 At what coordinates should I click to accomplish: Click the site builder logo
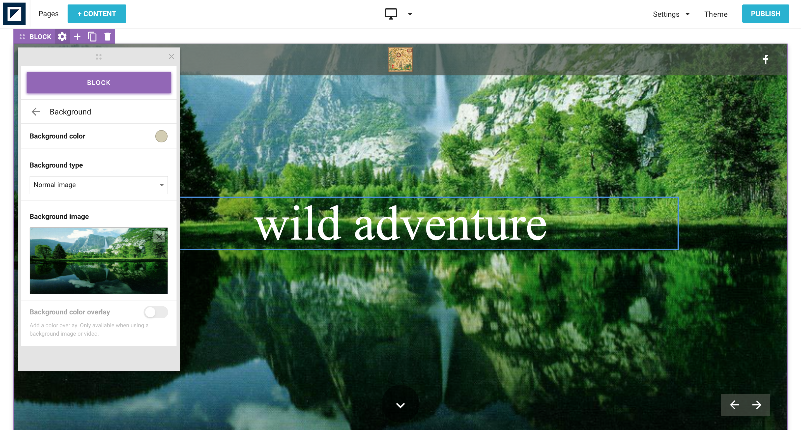point(14,14)
